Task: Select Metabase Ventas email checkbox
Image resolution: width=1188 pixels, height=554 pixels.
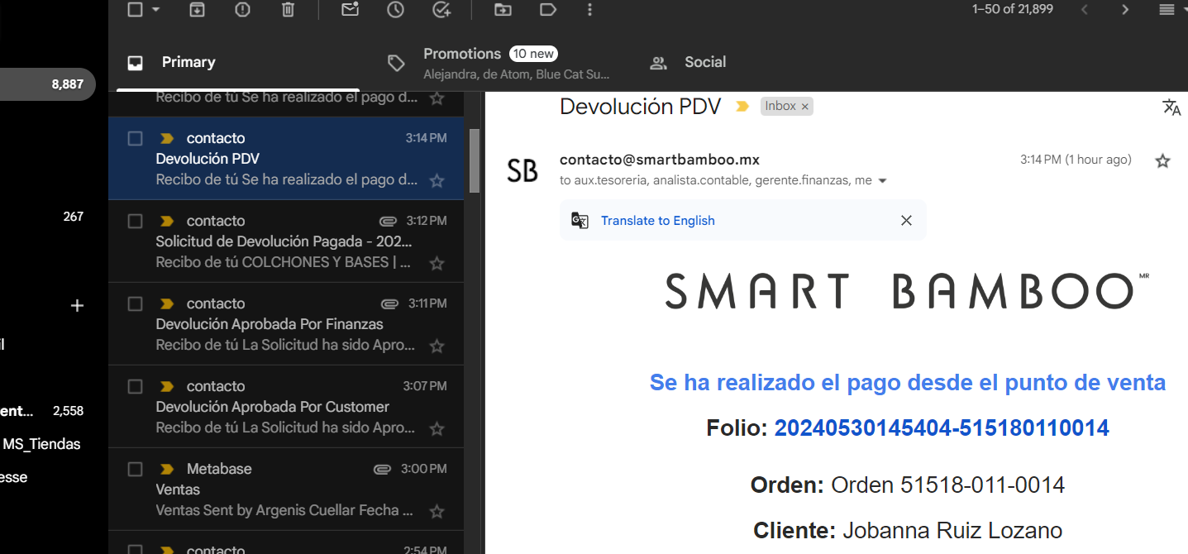Action: (x=136, y=469)
